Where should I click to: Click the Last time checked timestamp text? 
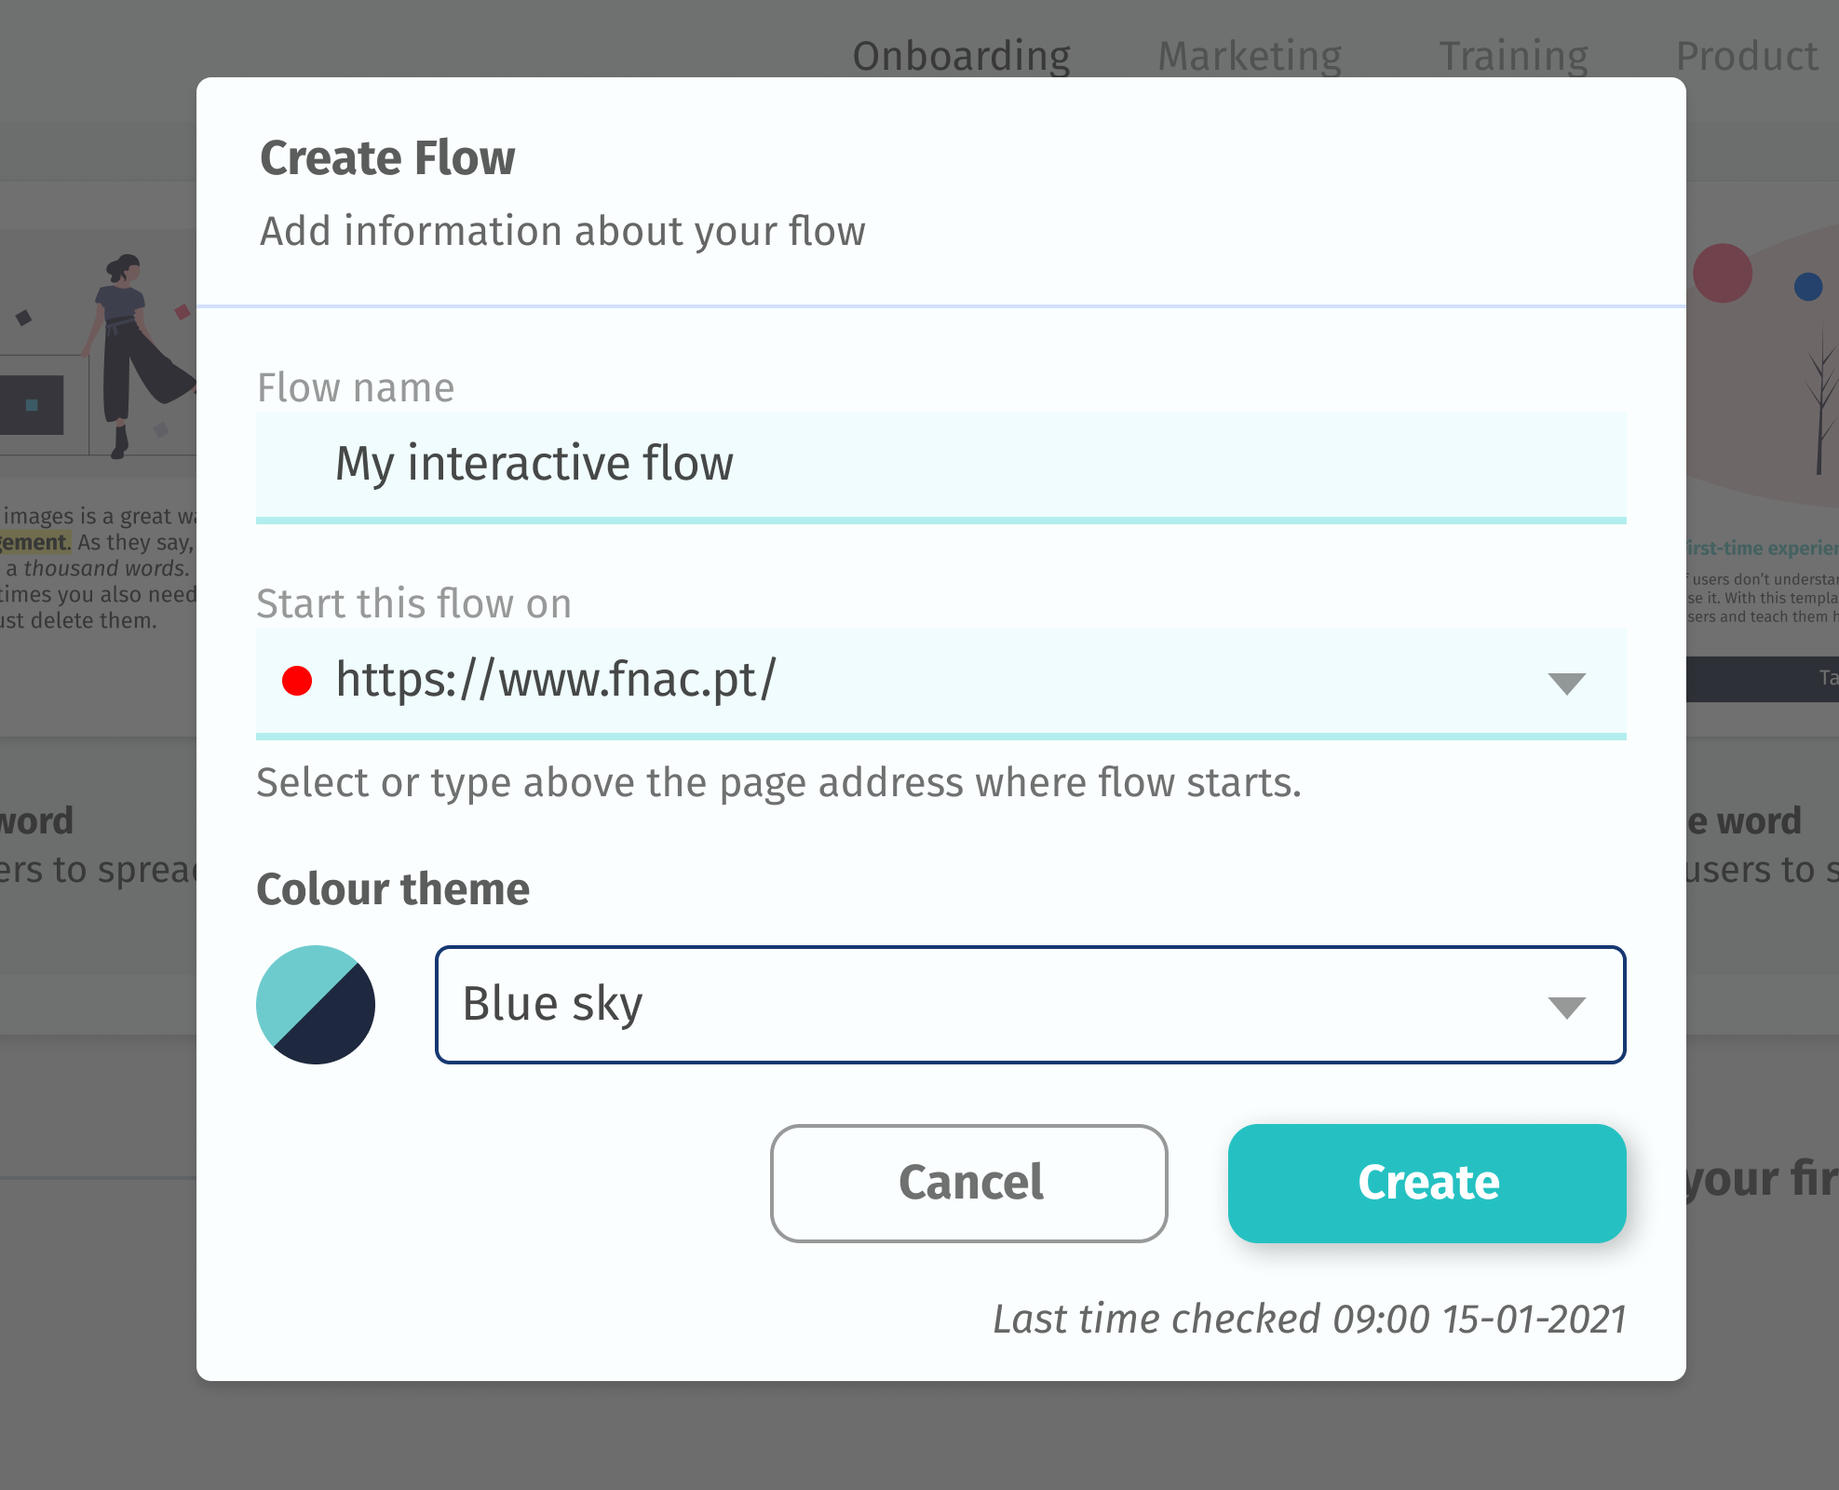coord(1309,1319)
